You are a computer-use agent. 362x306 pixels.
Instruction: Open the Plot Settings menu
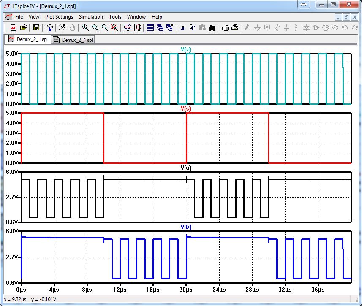[59, 17]
